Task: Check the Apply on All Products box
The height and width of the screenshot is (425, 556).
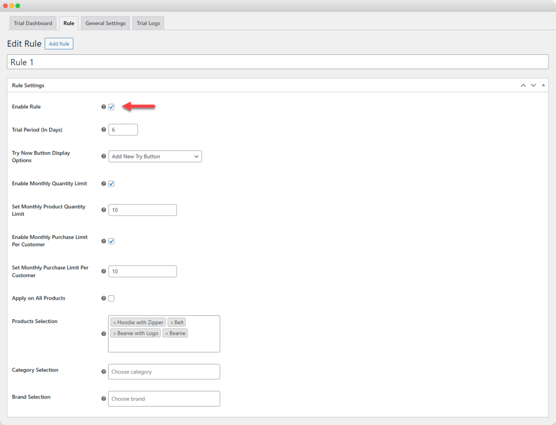Action: click(111, 299)
